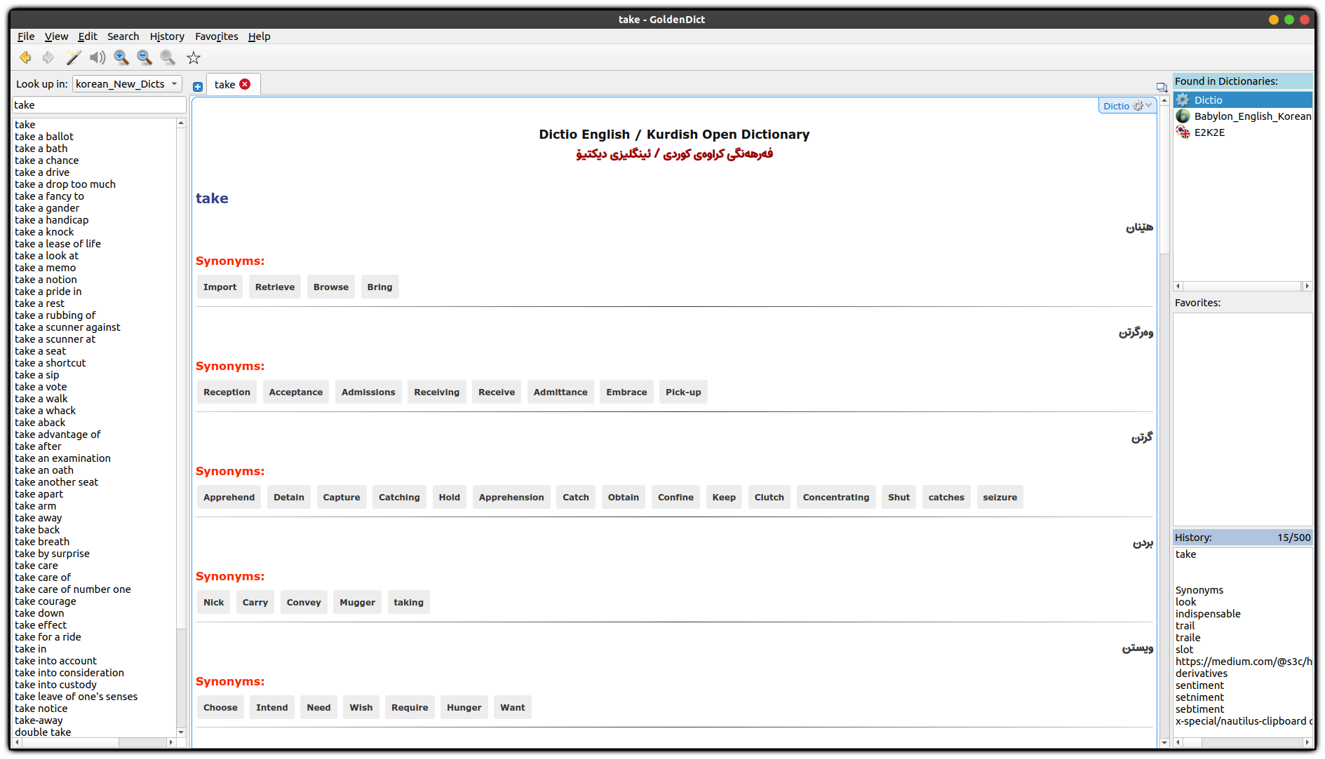Click the Import synonym button

coord(220,287)
